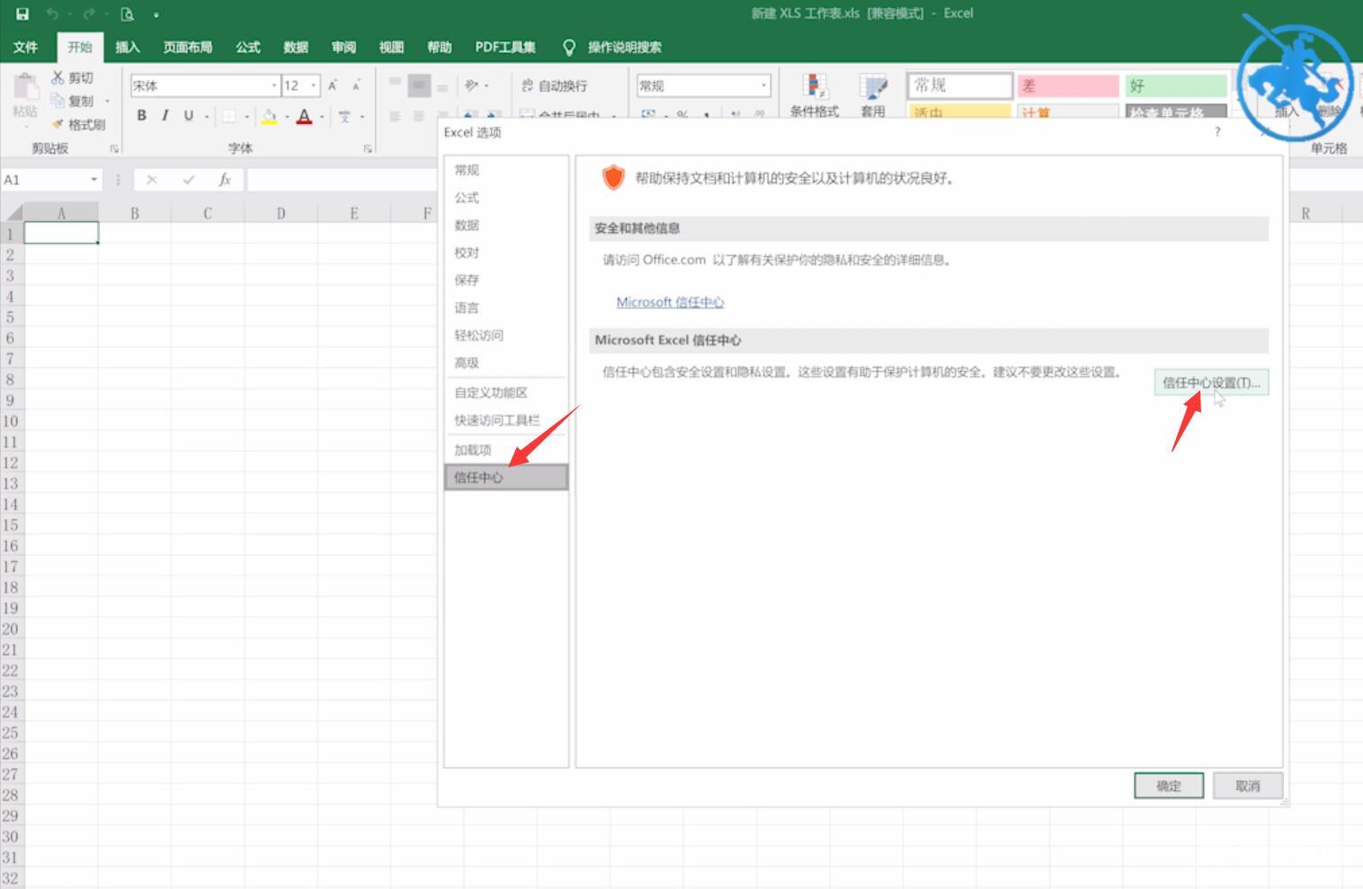Screen dimensions: 1363x889
Task: Click the Wrap Text 自动换行 button
Action: [x=554, y=85]
